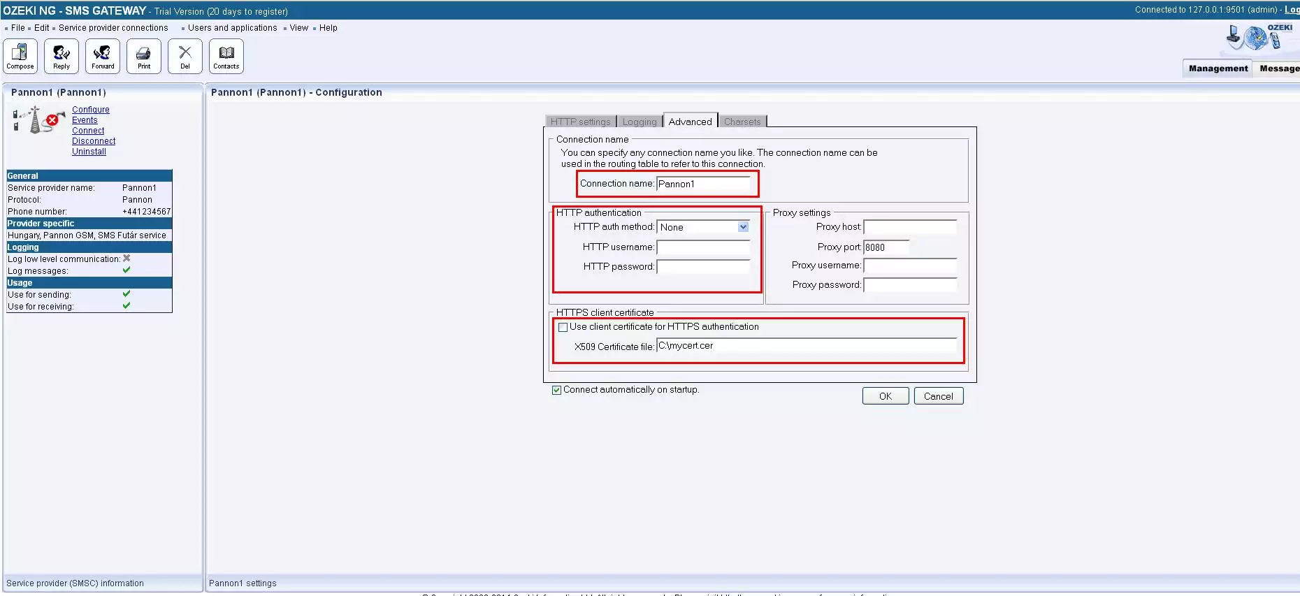The height and width of the screenshot is (596, 1300).
Task: Click the Pannon1 antenna connection icon
Action: (x=38, y=119)
